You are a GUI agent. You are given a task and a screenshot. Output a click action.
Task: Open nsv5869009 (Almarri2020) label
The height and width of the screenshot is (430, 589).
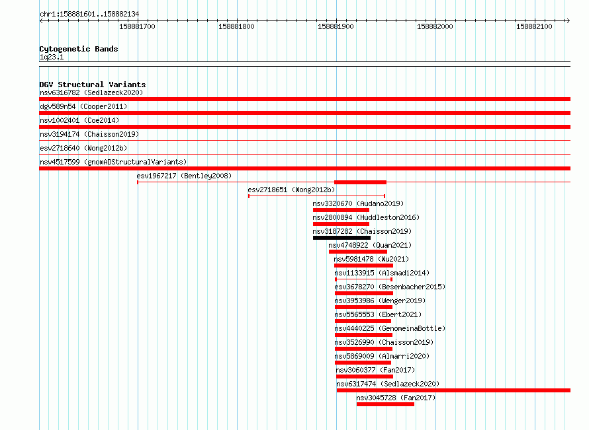[382, 356]
